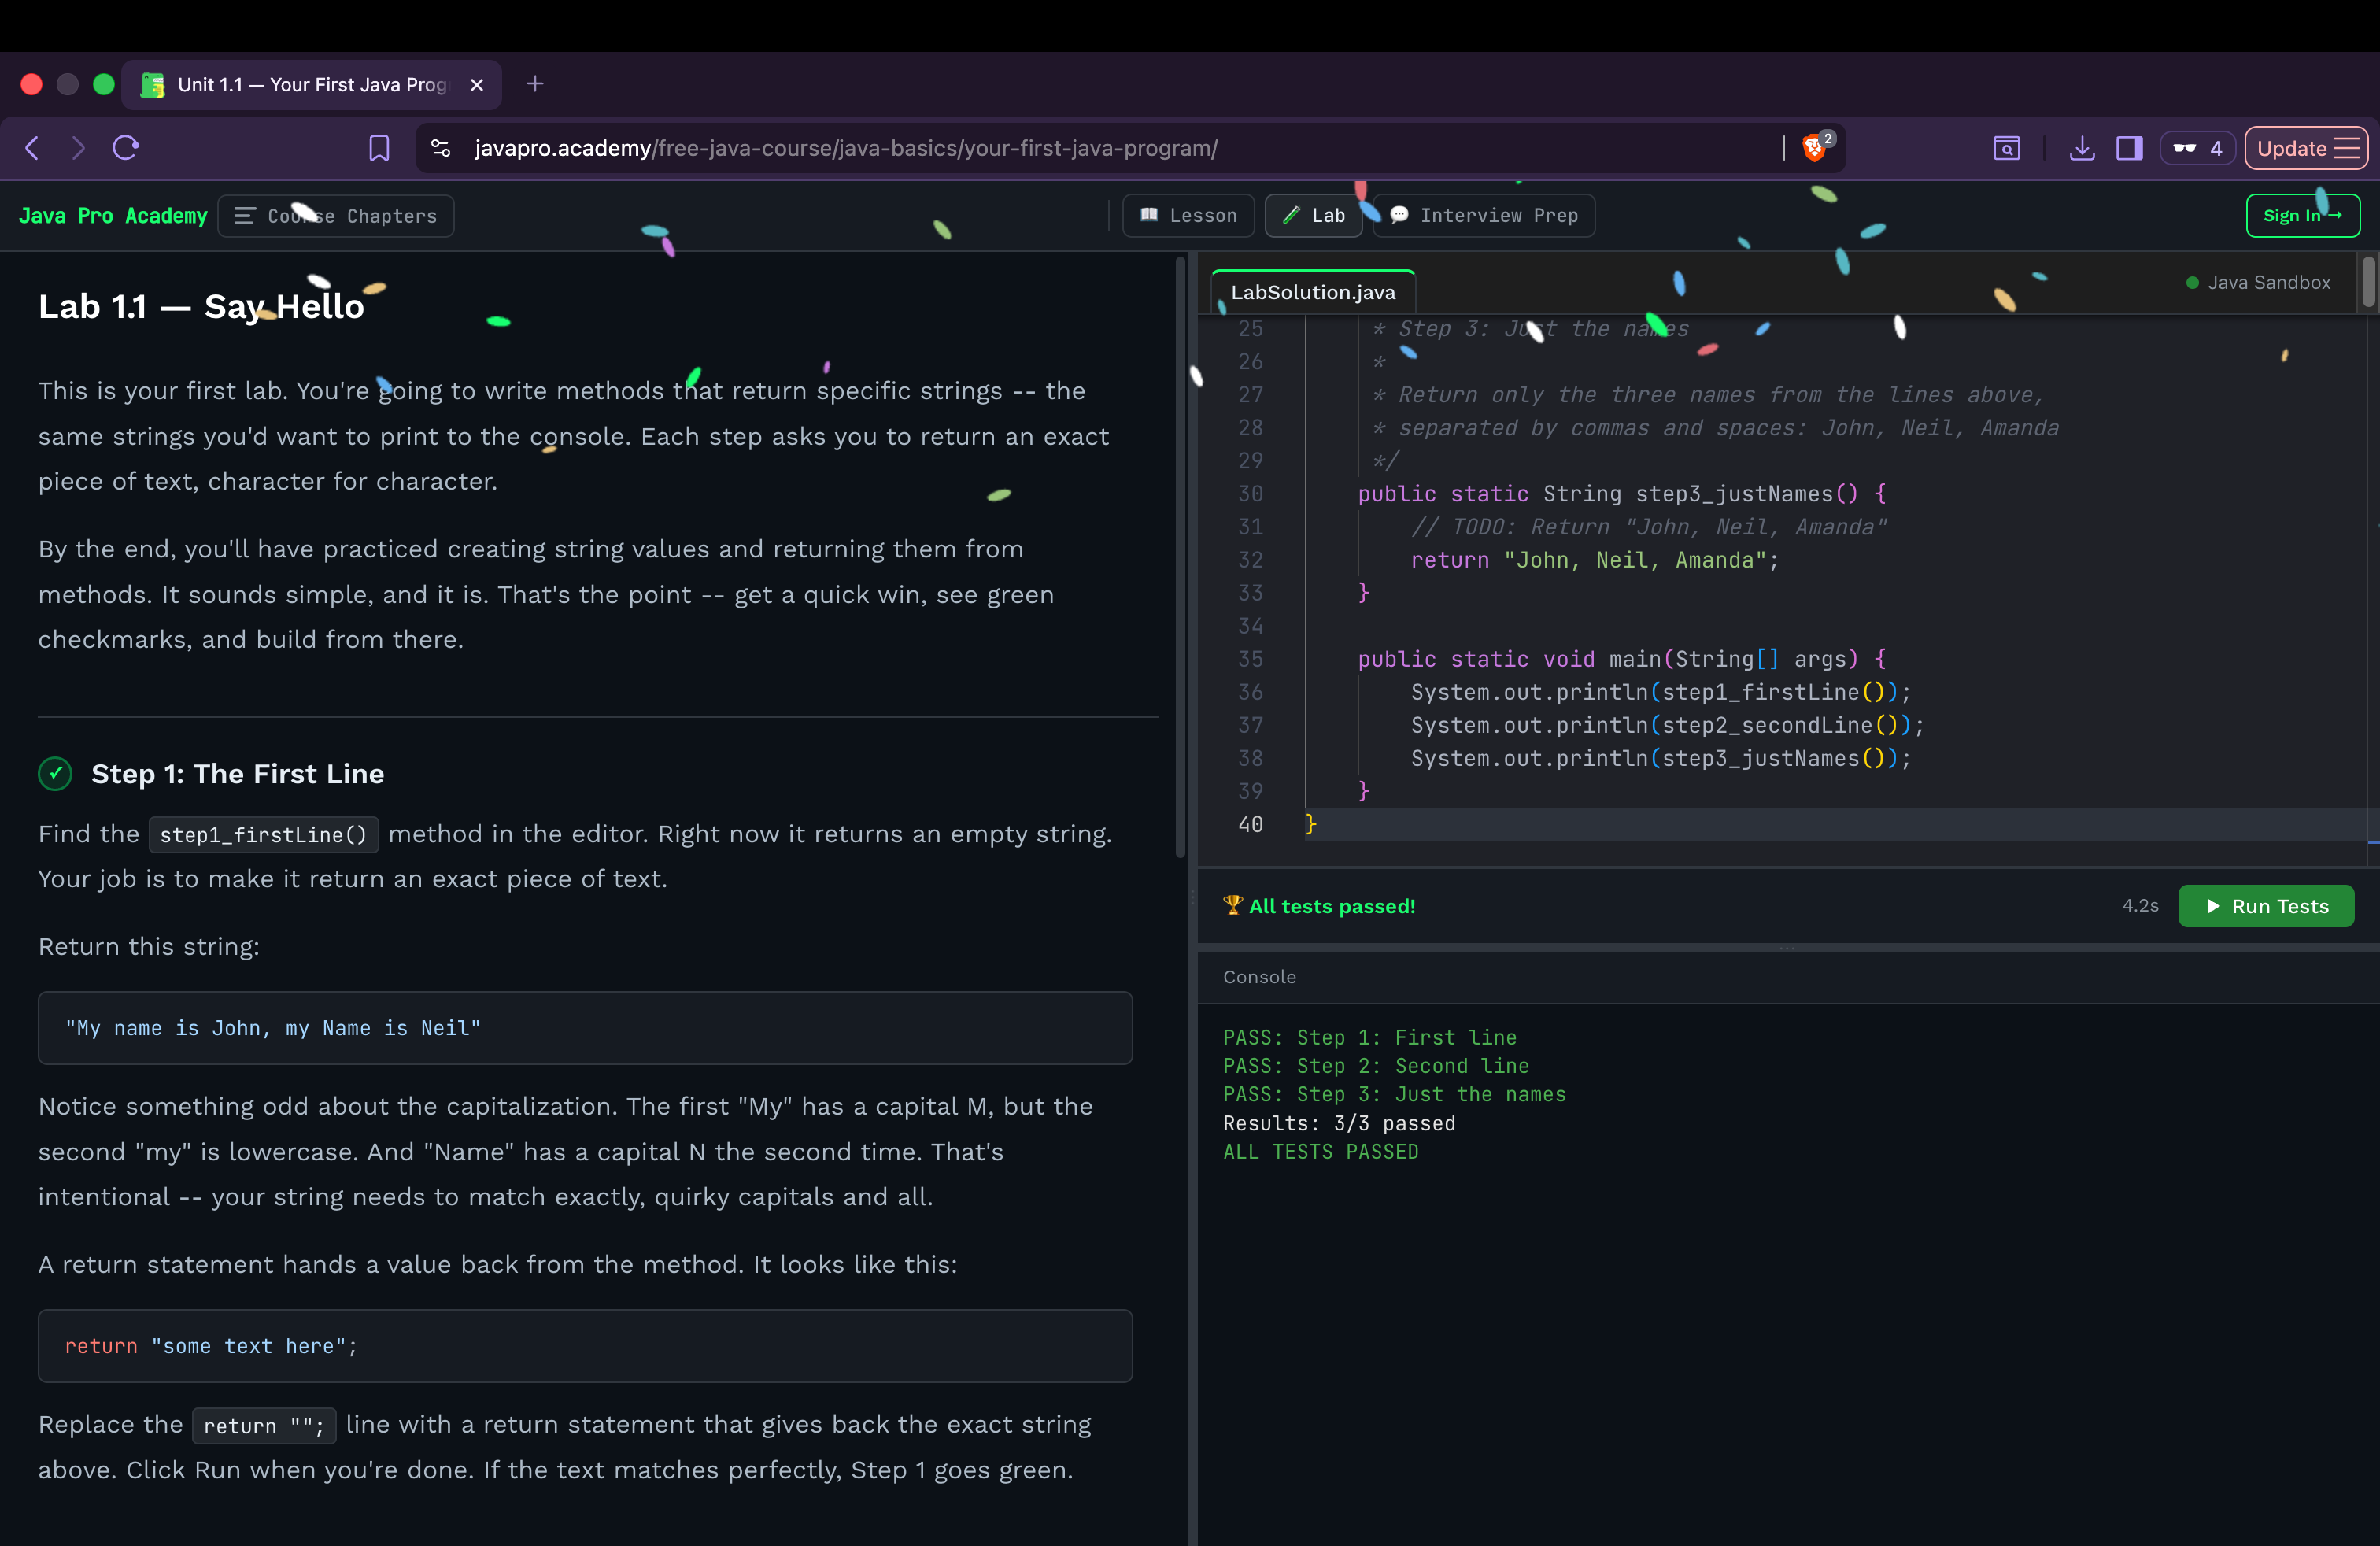Click the code editor's vertical scrollbar
The width and height of the screenshot is (2380, 1546).
click(x=2368, y=281)
